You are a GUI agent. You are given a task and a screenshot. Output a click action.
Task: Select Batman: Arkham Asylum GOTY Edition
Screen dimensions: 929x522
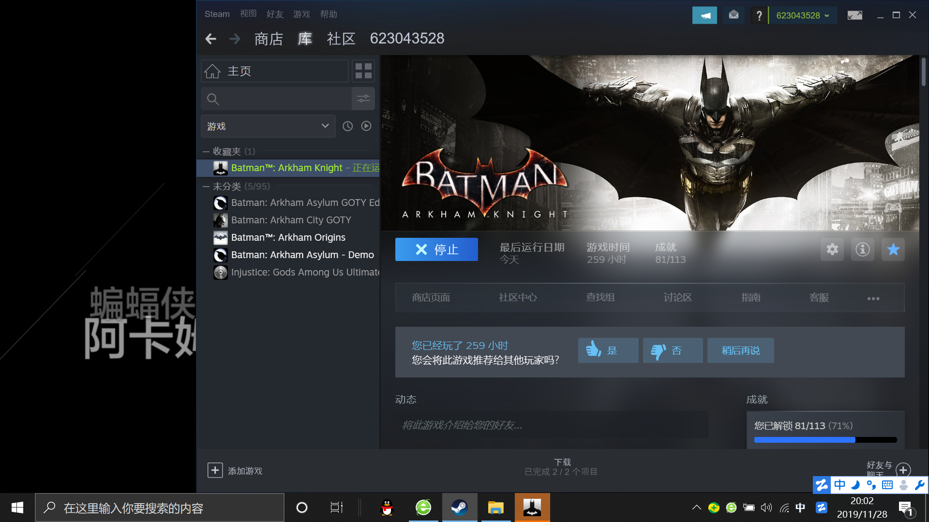288,203
